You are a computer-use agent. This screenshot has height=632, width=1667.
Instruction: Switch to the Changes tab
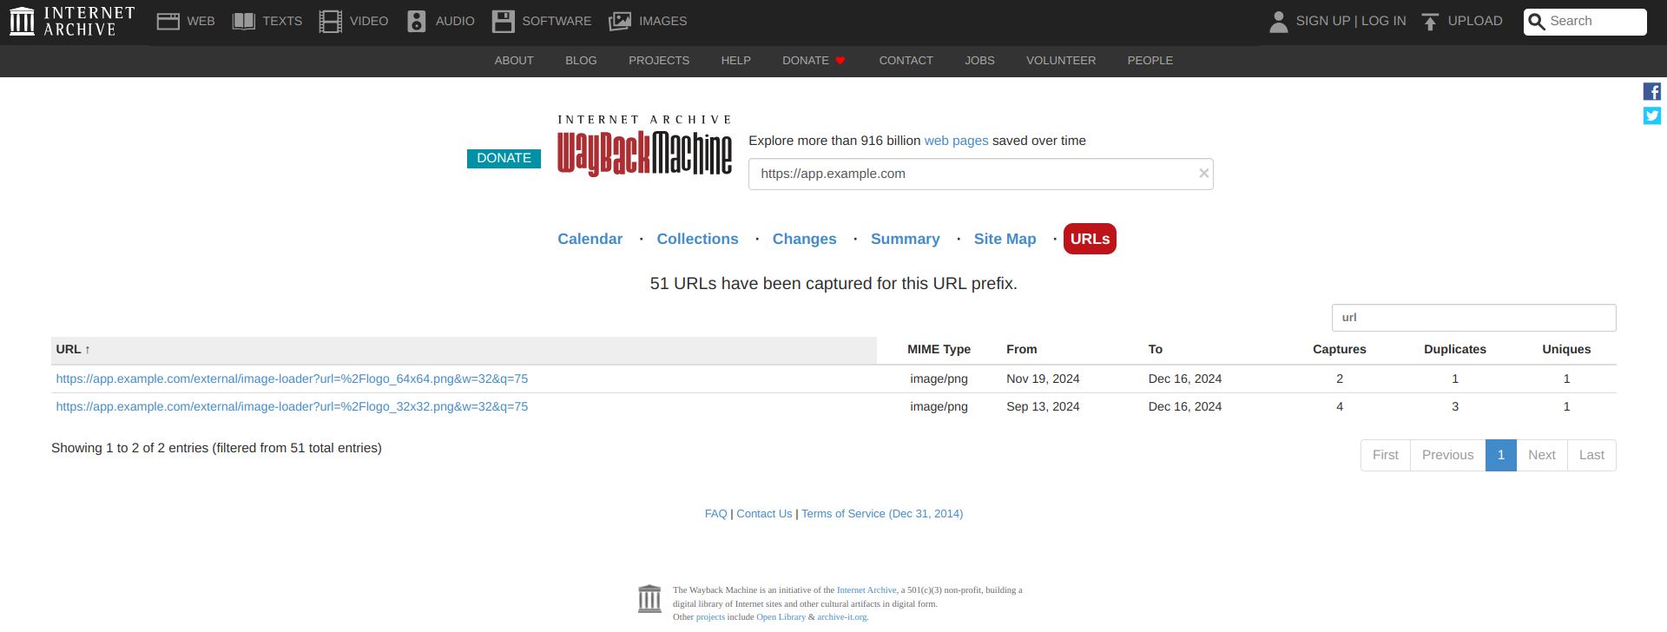[x=804, y=239]
